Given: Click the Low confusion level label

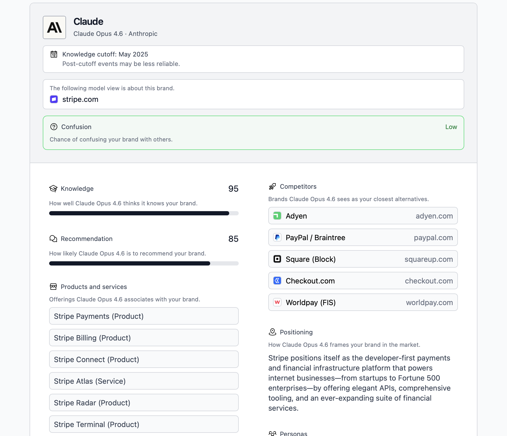Looking at the screenshot, I should (x=451, y=127).
